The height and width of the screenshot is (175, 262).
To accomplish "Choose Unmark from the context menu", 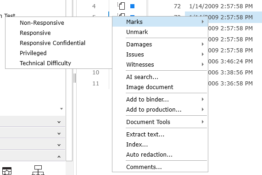I will [160, 32].
